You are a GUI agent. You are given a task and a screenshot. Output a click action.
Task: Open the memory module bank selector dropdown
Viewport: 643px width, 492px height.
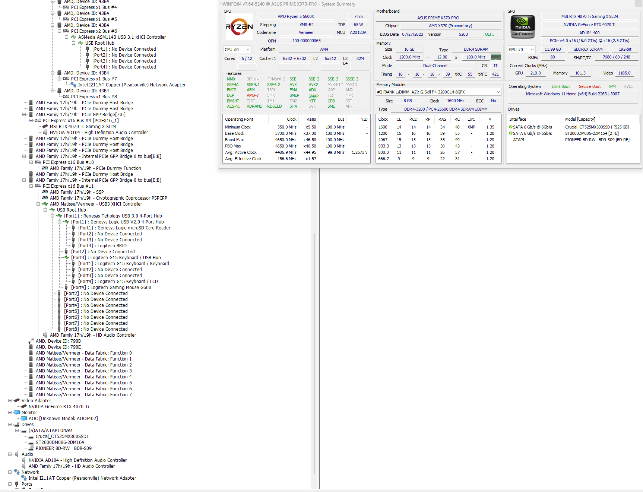click(438, 92)
